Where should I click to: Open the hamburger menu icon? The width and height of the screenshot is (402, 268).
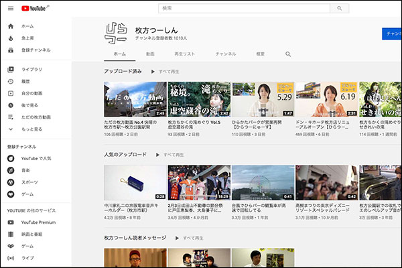9,8
